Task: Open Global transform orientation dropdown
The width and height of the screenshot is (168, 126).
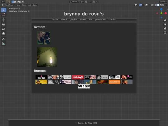Action: 74,2
